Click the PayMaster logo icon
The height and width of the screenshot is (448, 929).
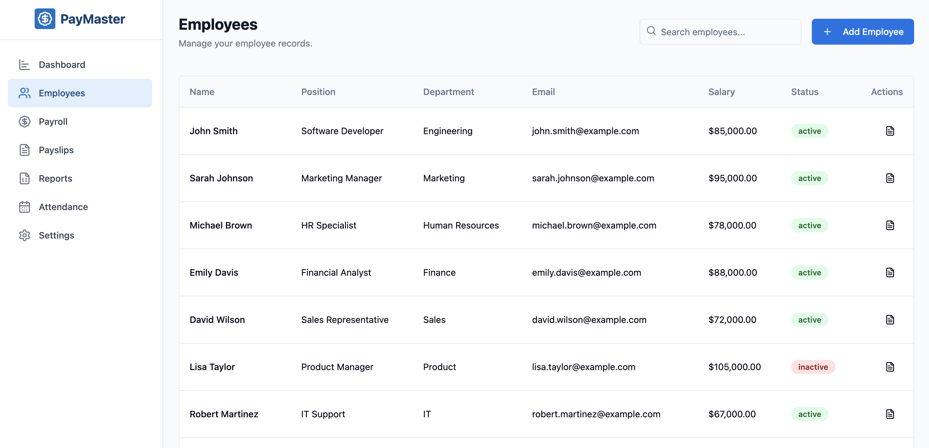[x=45, y=19]
